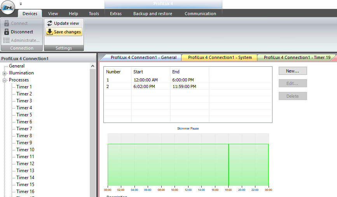
Task: Select switching time row starting 12:00:00 AM
Action: coord(188,80)
